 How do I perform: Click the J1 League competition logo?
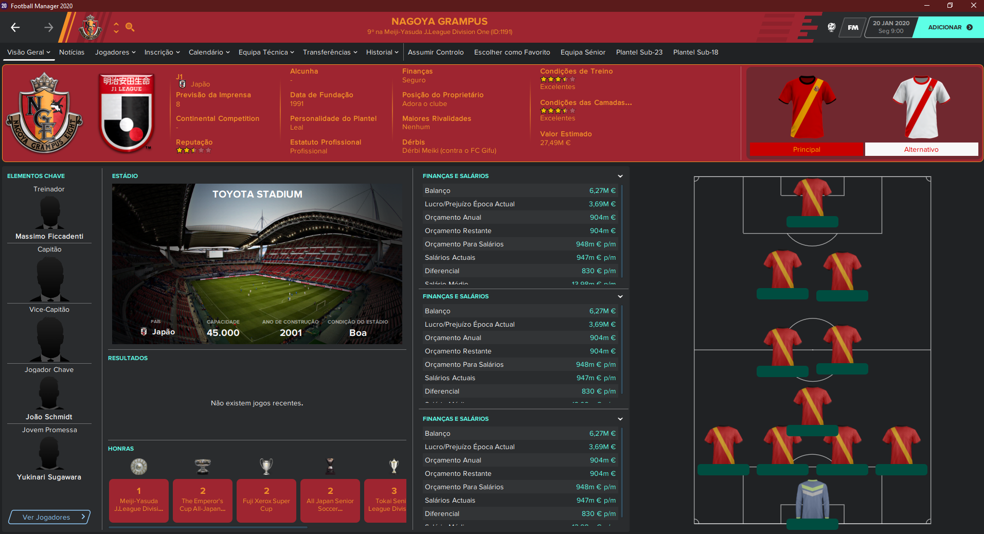[x=127, y=113]
